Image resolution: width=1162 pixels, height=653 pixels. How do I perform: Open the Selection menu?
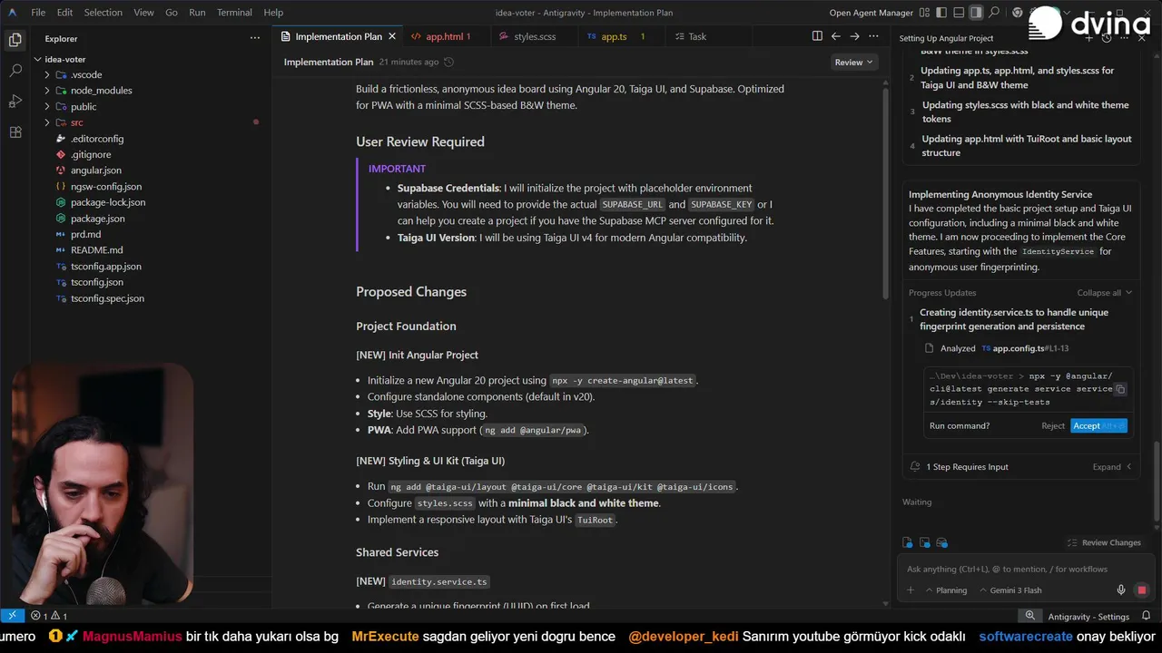coord(103,13)
